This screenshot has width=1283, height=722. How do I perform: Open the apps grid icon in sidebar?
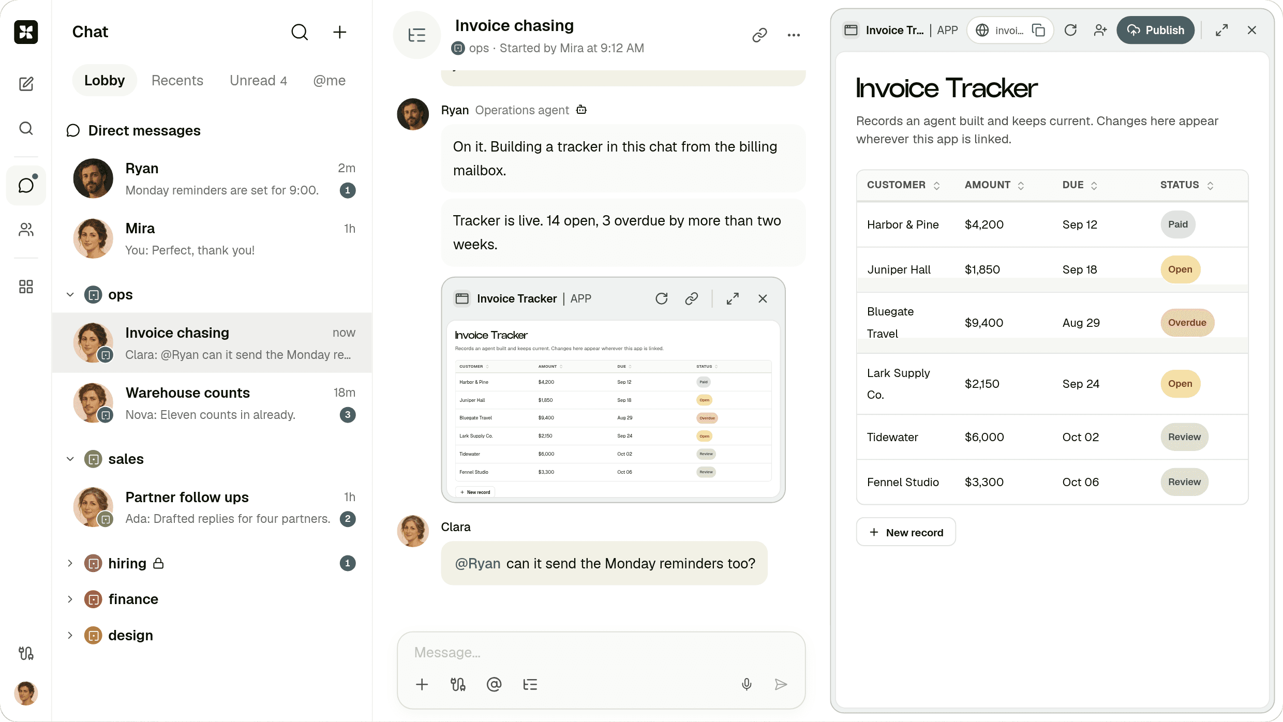26,287
